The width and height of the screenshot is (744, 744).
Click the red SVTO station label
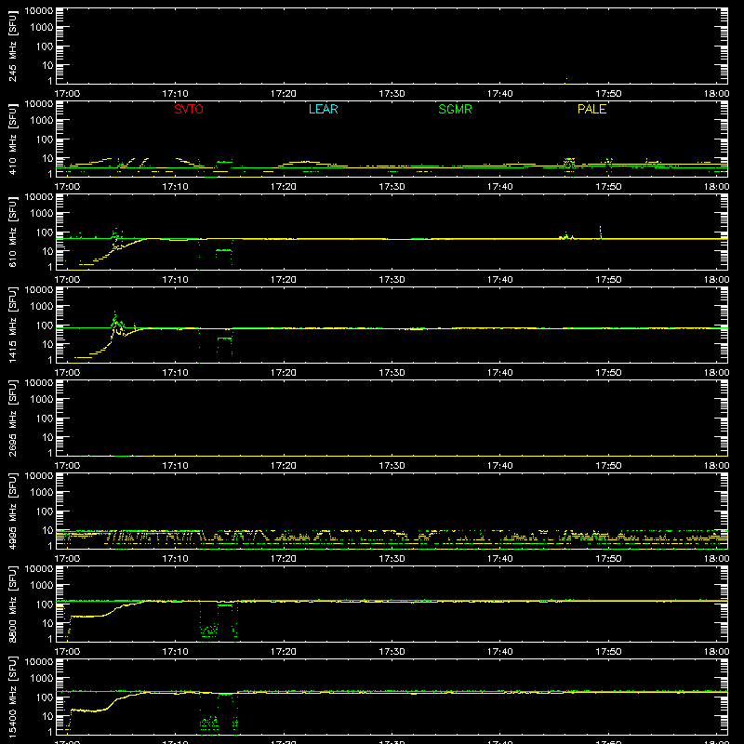[189, 109]
